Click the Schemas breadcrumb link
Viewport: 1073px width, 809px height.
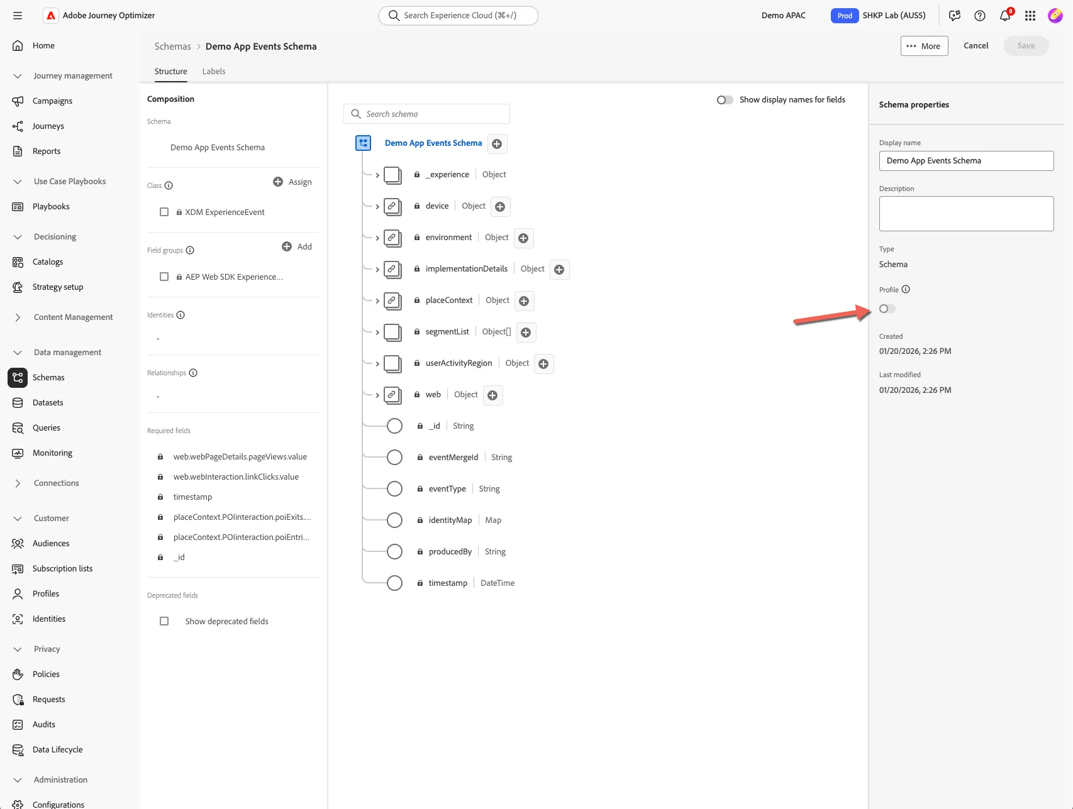coord(173,47)
